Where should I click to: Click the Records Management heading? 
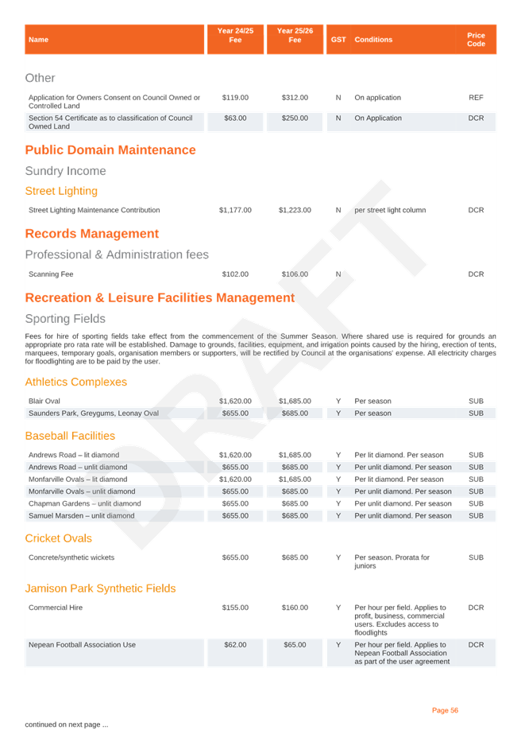point(92,234)
